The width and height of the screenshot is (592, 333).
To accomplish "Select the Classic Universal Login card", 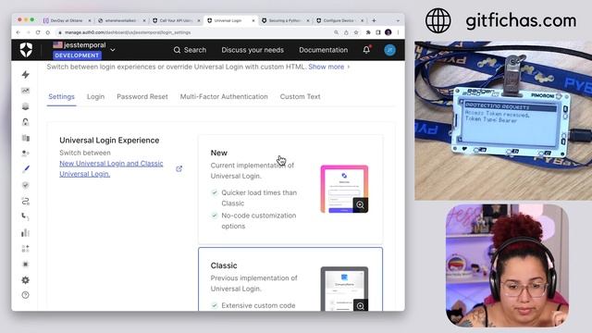I will (x=290, y=279).
